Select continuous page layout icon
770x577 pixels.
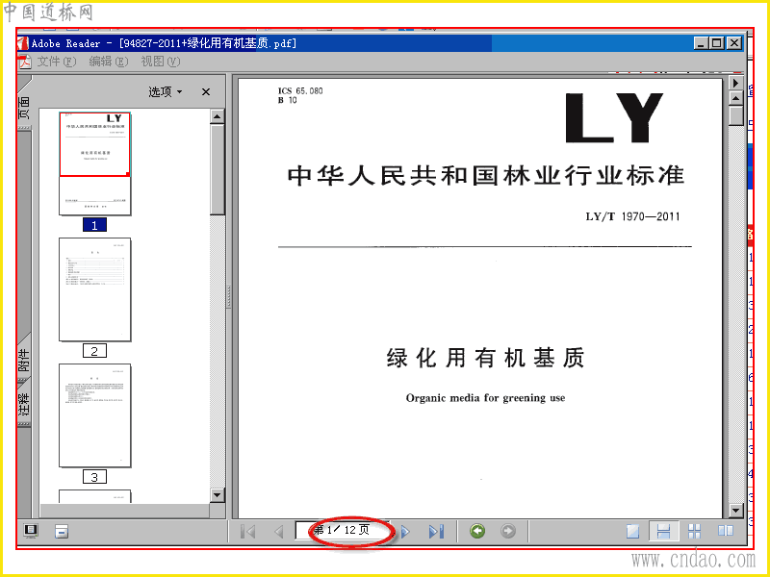pyautogui.click(x=663, y=531)
